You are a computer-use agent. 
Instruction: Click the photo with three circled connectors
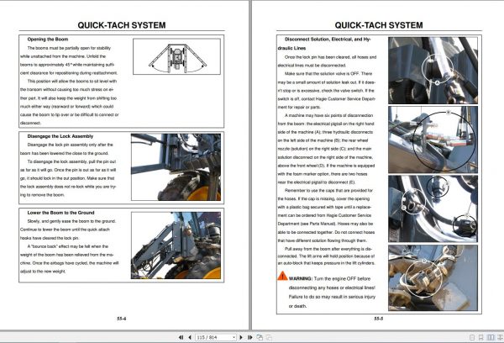(433, 208)
